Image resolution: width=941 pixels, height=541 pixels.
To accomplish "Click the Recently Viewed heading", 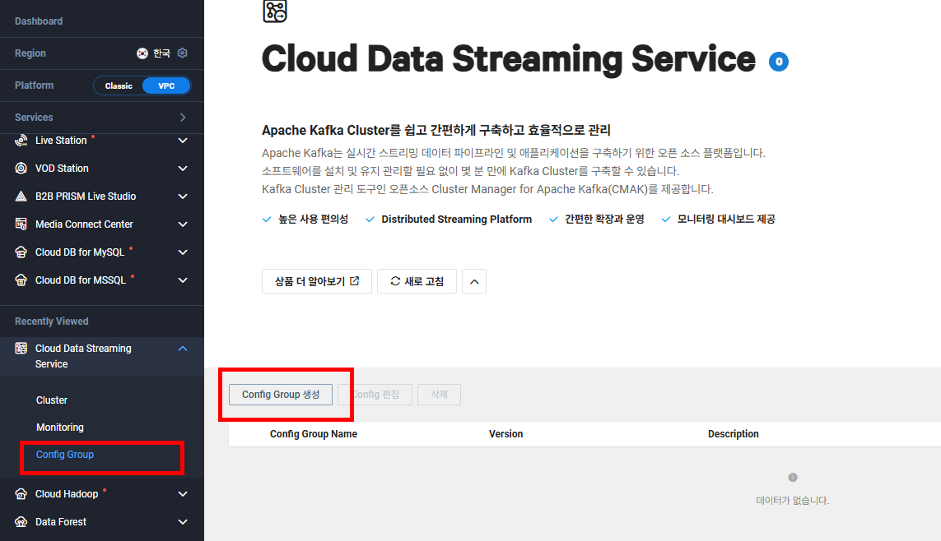I will (x=52, y=321).
